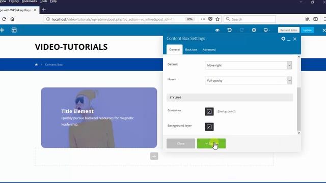Click the Update button
Image resolution: width=326 pixels, height=183 pixels.
tap(307, 30)
